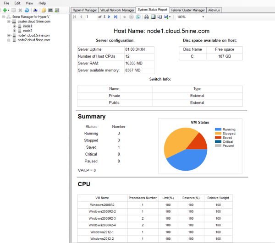Click the red Saved legend swatch
Viewport: 275px width, 243px height.
(x=218, y=137)
